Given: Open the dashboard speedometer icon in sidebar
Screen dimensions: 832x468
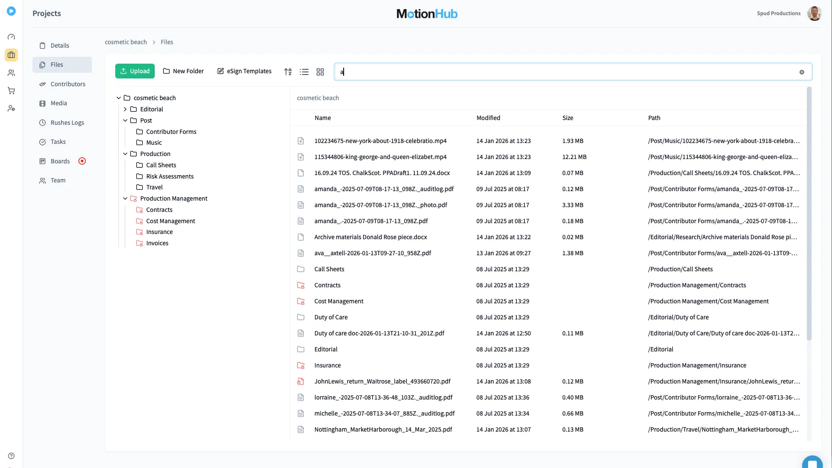Looking at the screenshot, I should 11,37.
